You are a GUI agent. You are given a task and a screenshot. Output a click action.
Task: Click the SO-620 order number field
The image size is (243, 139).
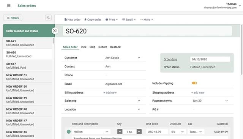[x=147, y=31]
